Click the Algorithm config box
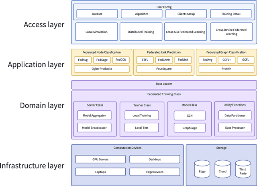 (141, 14)
